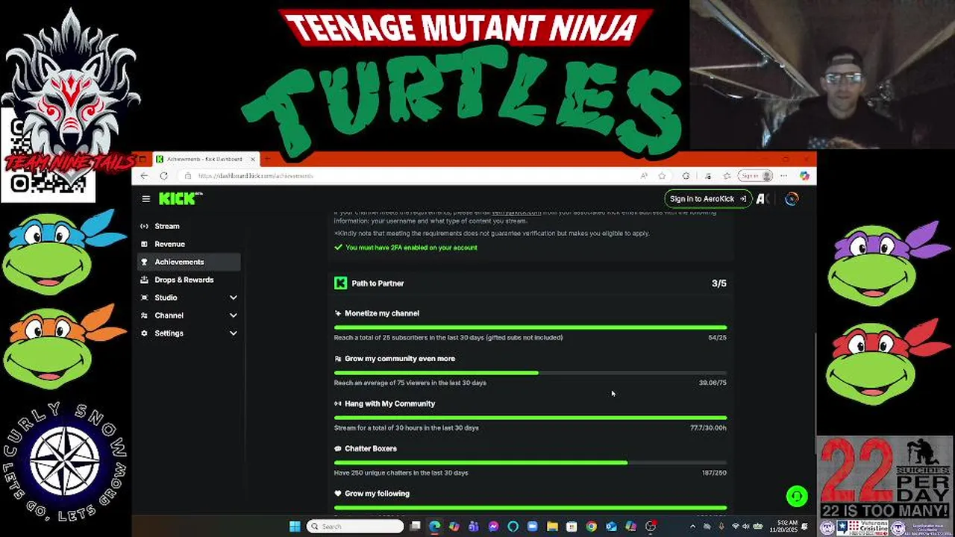Click the Achievements trophy icon

[145, 262]
